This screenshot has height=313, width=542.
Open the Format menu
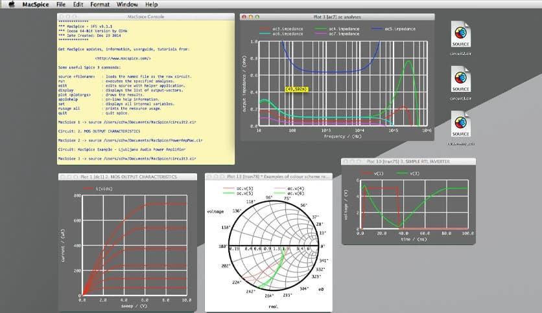click(x=100, y=5)
